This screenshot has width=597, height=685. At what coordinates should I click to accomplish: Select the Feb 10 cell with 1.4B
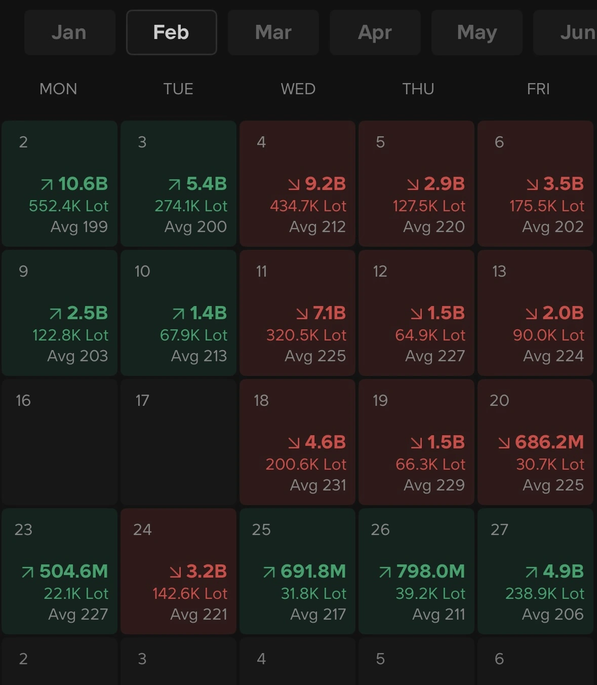click(x=178, y=313)
